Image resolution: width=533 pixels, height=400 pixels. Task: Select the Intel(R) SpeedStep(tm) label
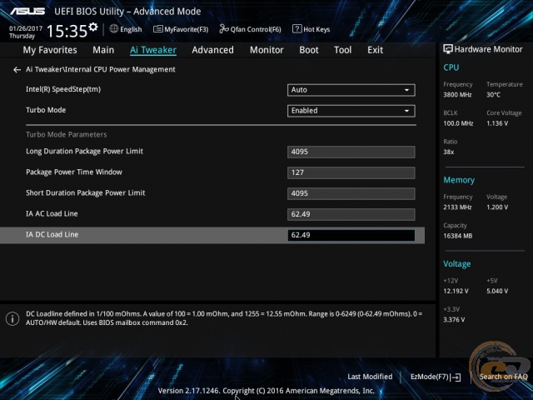point(63,89)
